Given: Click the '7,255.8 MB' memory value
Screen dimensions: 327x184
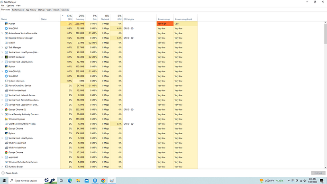Looking at the screenshot, I should pos(79,24).
